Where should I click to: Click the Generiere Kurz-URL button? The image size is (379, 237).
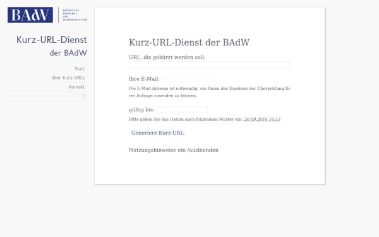click(157, 133)
